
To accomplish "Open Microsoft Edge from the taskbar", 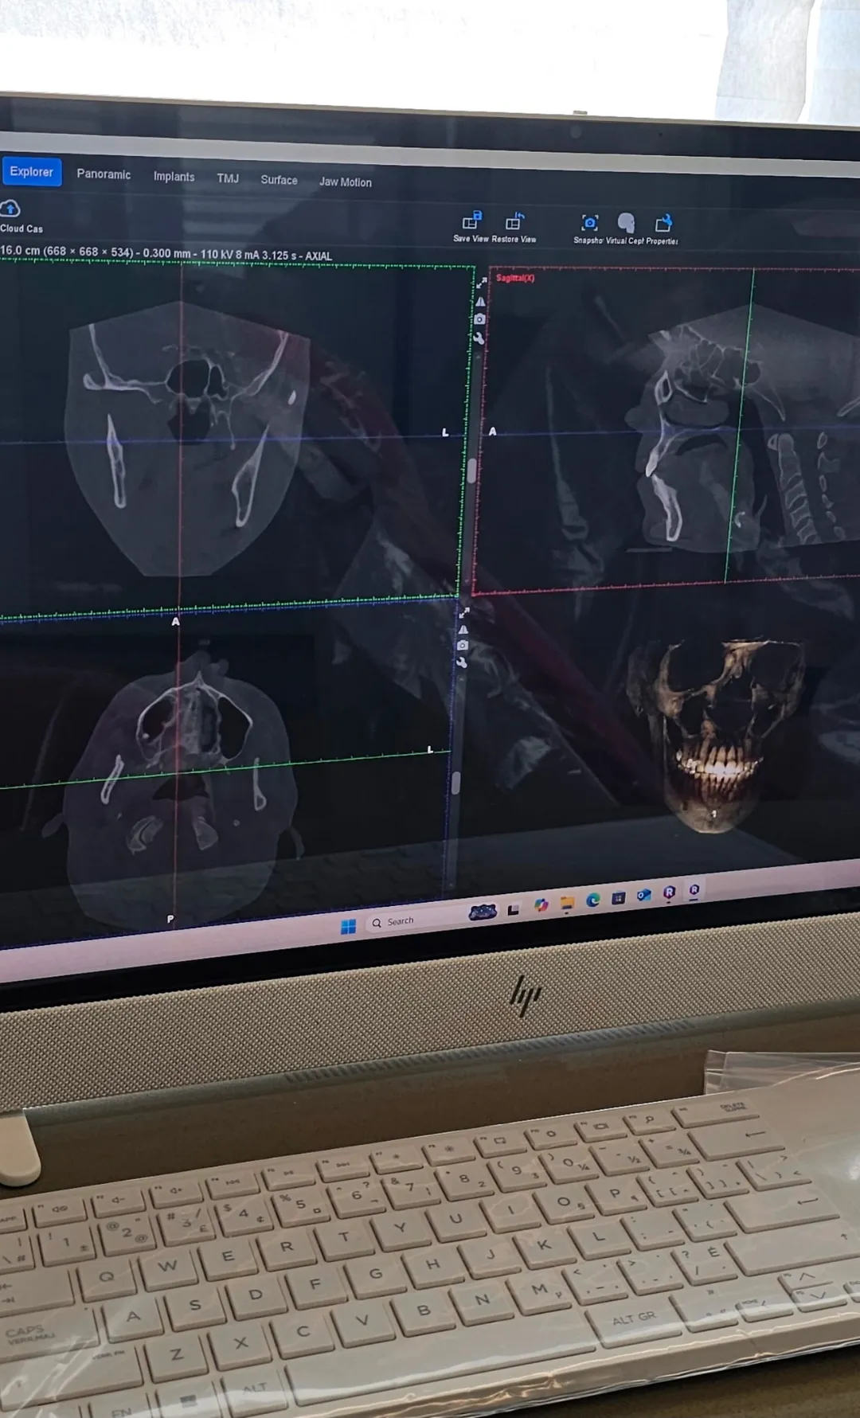I will tap(593, 900).
